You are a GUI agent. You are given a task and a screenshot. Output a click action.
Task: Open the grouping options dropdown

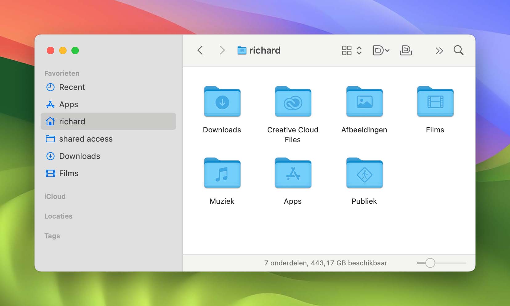[381, 50]
